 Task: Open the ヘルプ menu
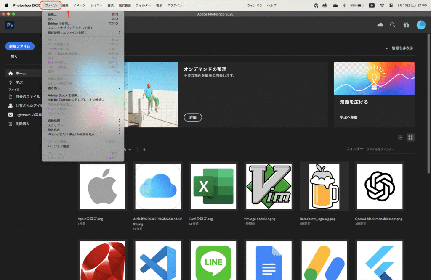pyautogui.click(x=271, y=5)
